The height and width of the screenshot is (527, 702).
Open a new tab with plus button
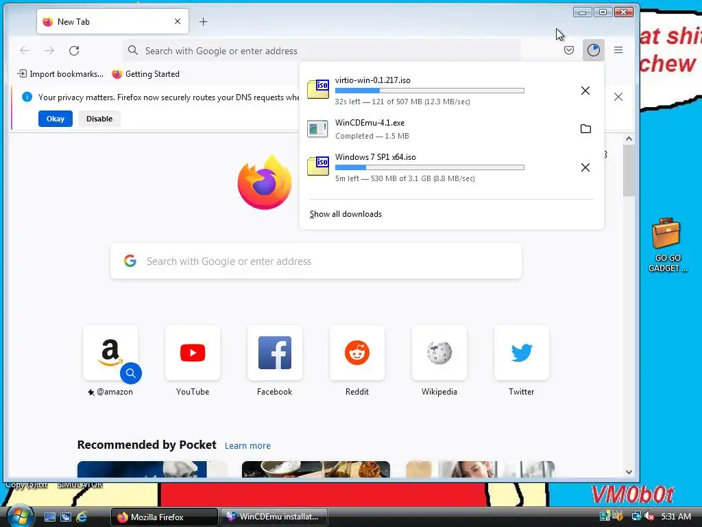pos(203,21)
